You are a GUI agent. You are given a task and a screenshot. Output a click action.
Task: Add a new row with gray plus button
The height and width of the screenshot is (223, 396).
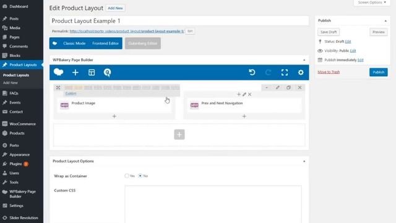pos(179,134)
